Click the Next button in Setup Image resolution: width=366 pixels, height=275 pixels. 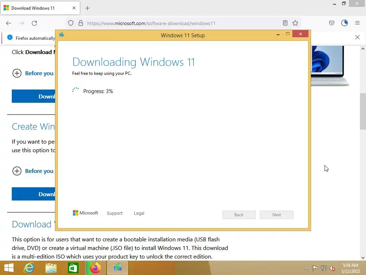pyautogui.click(x=277, y=215)
